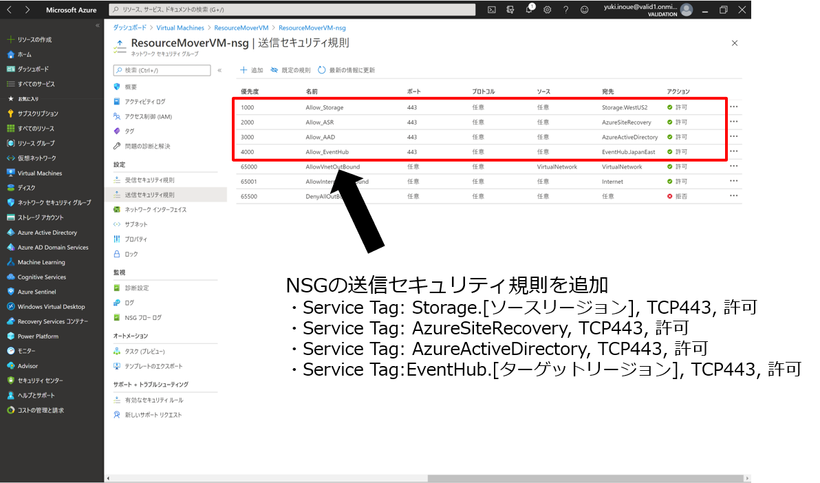The height and width of the screenshot is (483, 820).
Task: Click ResourceMoverVM-nsg breadcrumb link
Action: click(x=312, y=28)
